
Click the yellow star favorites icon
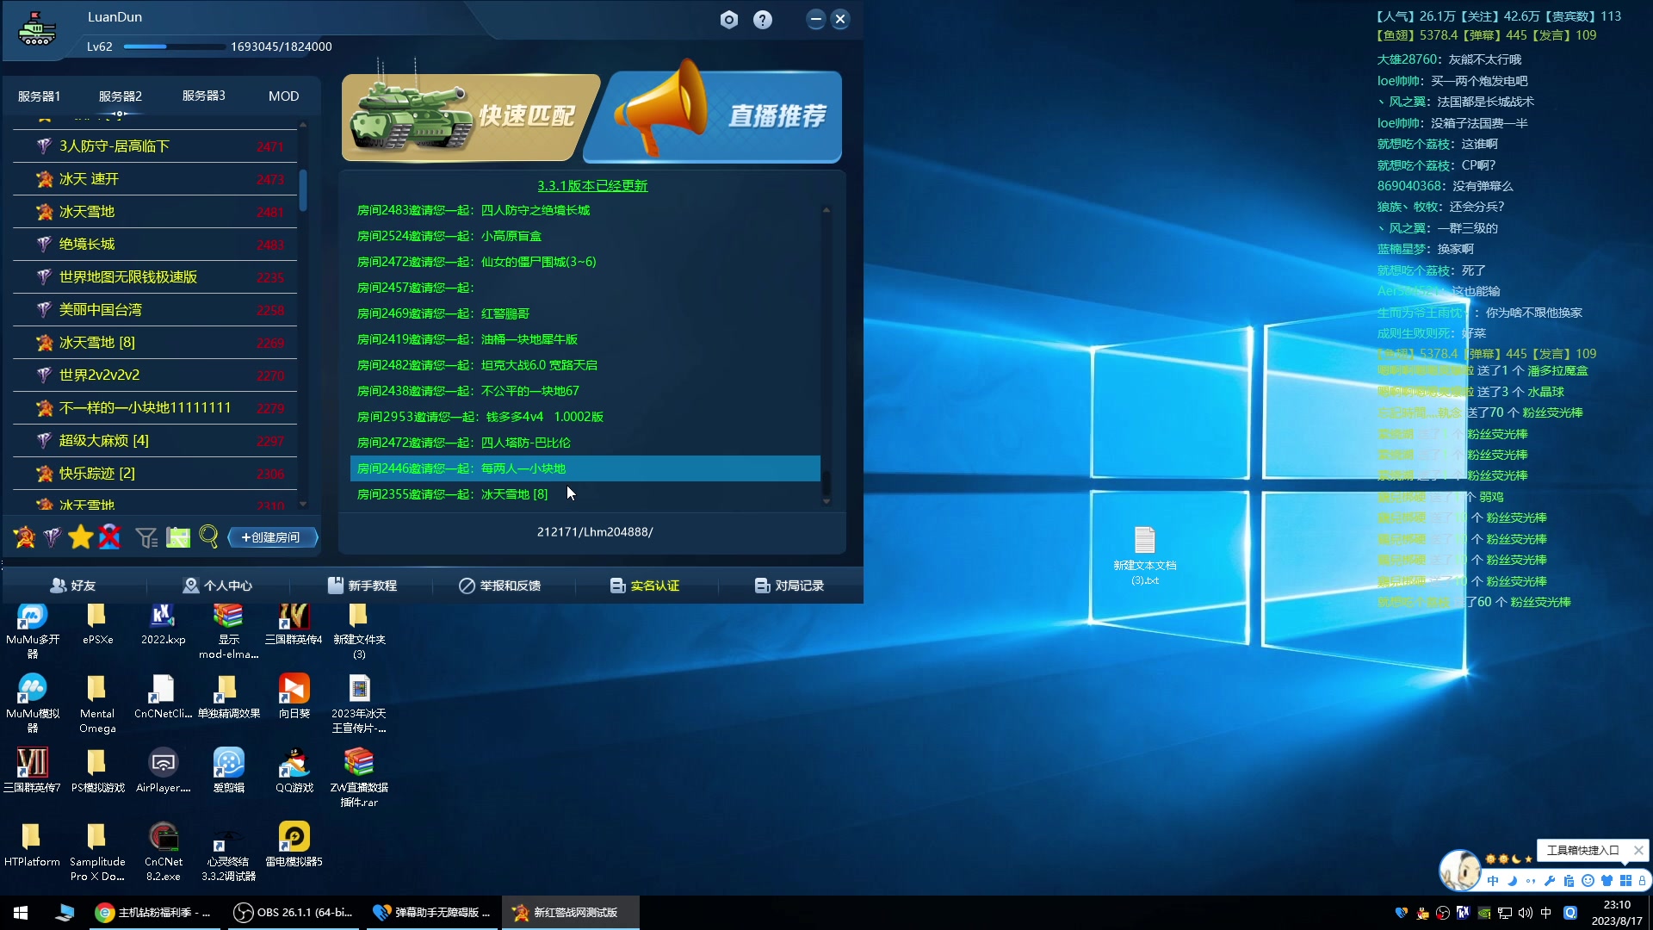(x=81, y=537)
